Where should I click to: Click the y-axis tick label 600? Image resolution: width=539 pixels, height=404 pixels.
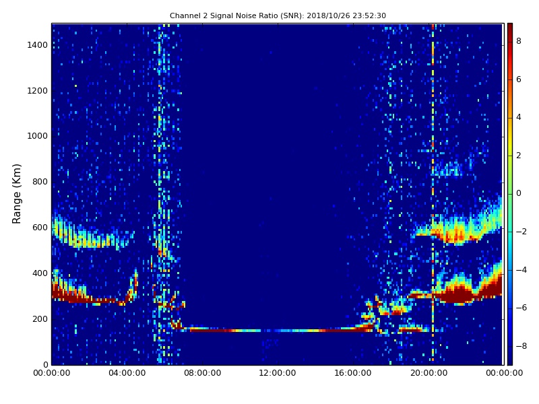pos(40,228)
